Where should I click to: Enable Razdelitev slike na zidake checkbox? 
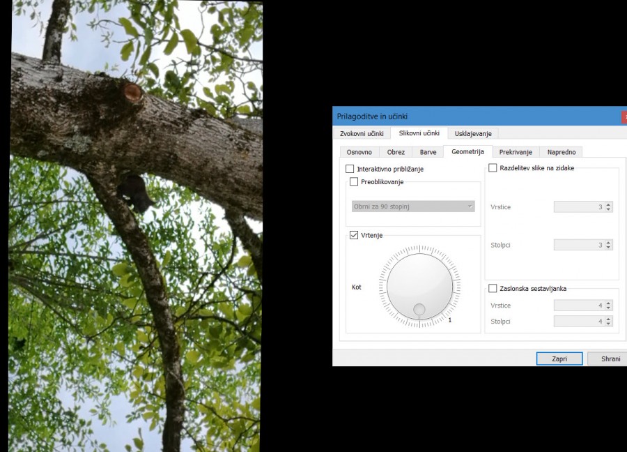click(x=493, y=168)
